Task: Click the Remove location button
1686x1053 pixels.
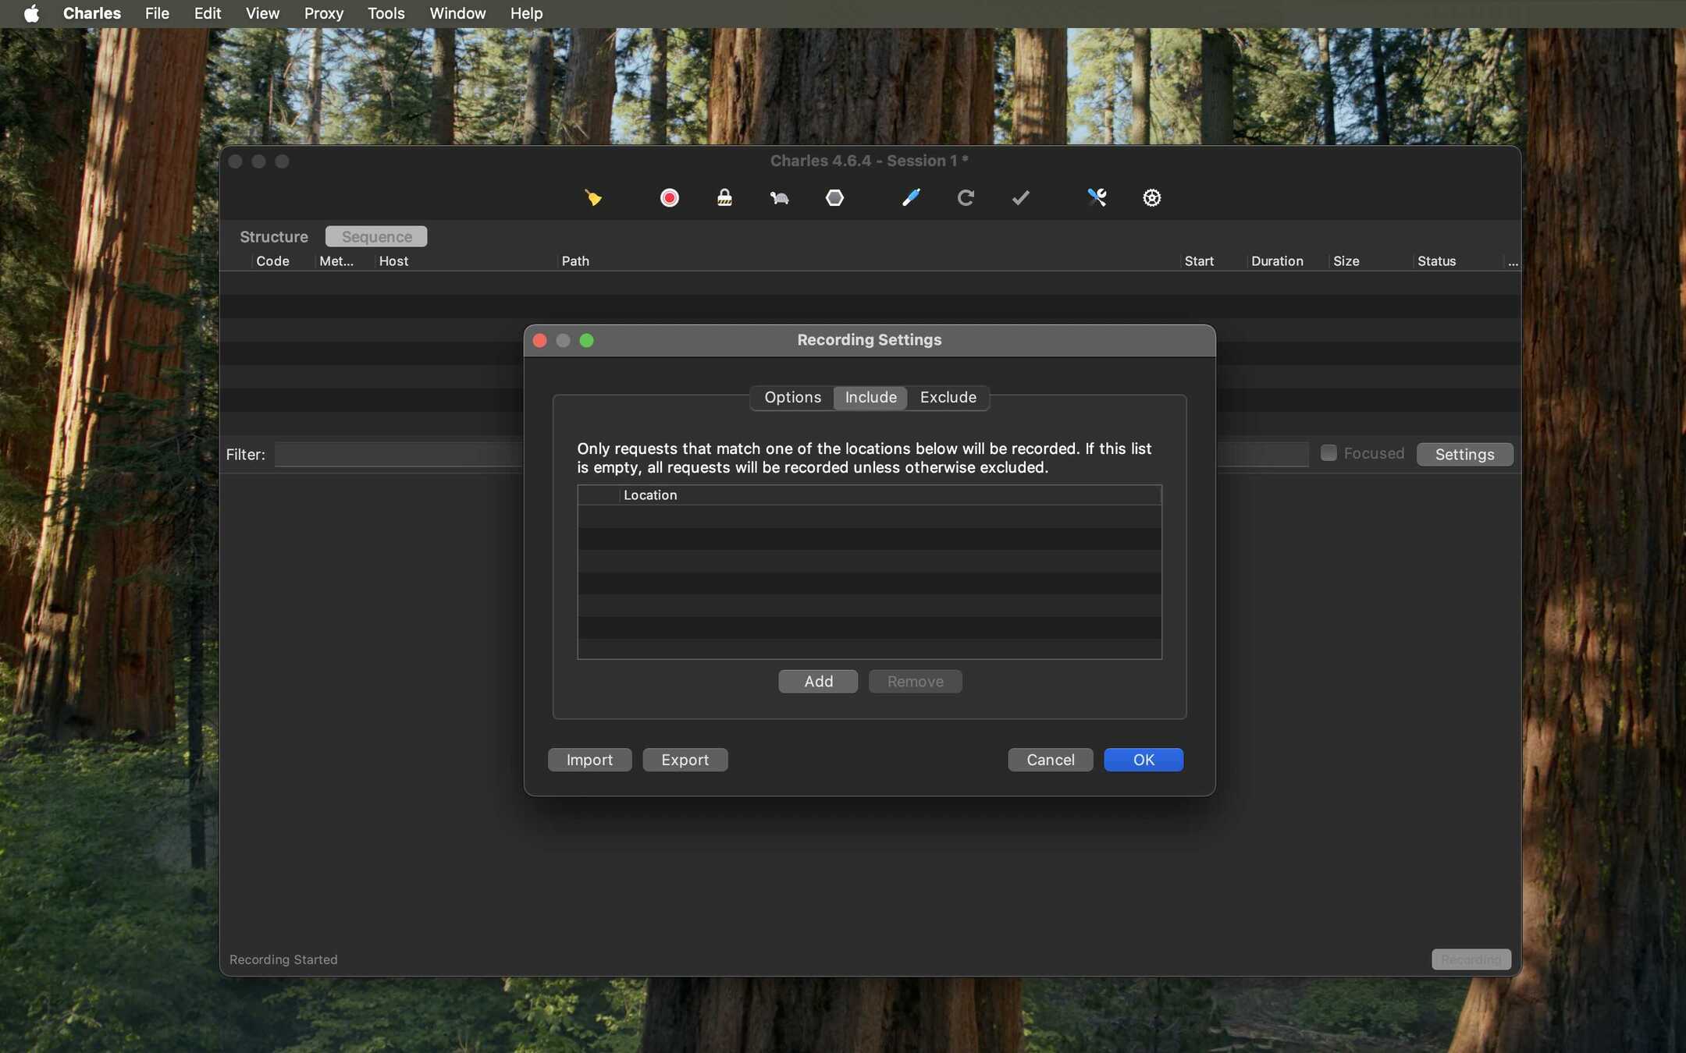Action: click(x=915, y=682)
